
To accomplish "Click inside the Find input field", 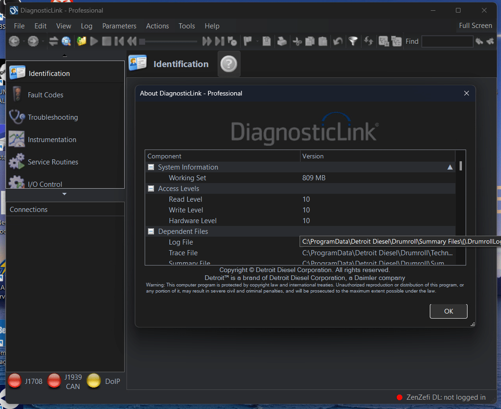I will pos(447,41).
